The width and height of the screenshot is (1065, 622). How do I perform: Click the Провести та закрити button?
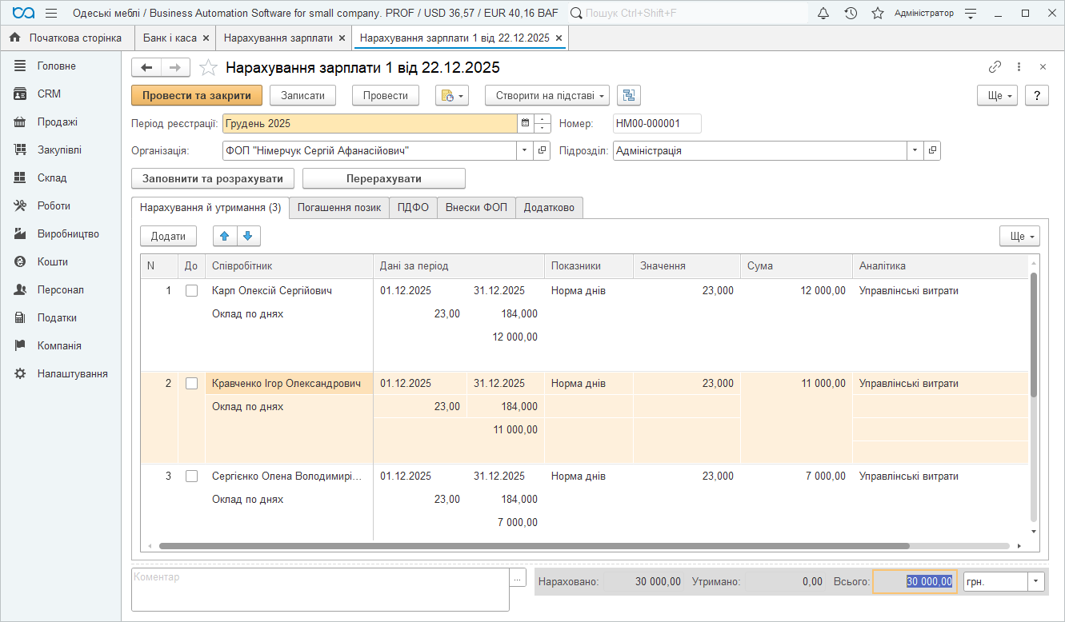(x=197, y=96)
